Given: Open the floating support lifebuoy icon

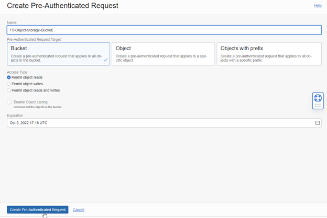Looking at the screenshot, I should click(x=318, y=98).
